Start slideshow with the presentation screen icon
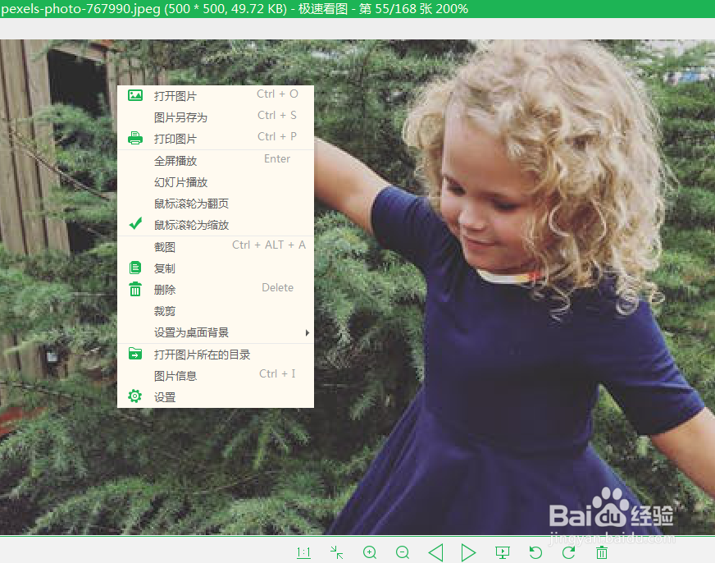715x563 pixels. (x=503, y=552)
